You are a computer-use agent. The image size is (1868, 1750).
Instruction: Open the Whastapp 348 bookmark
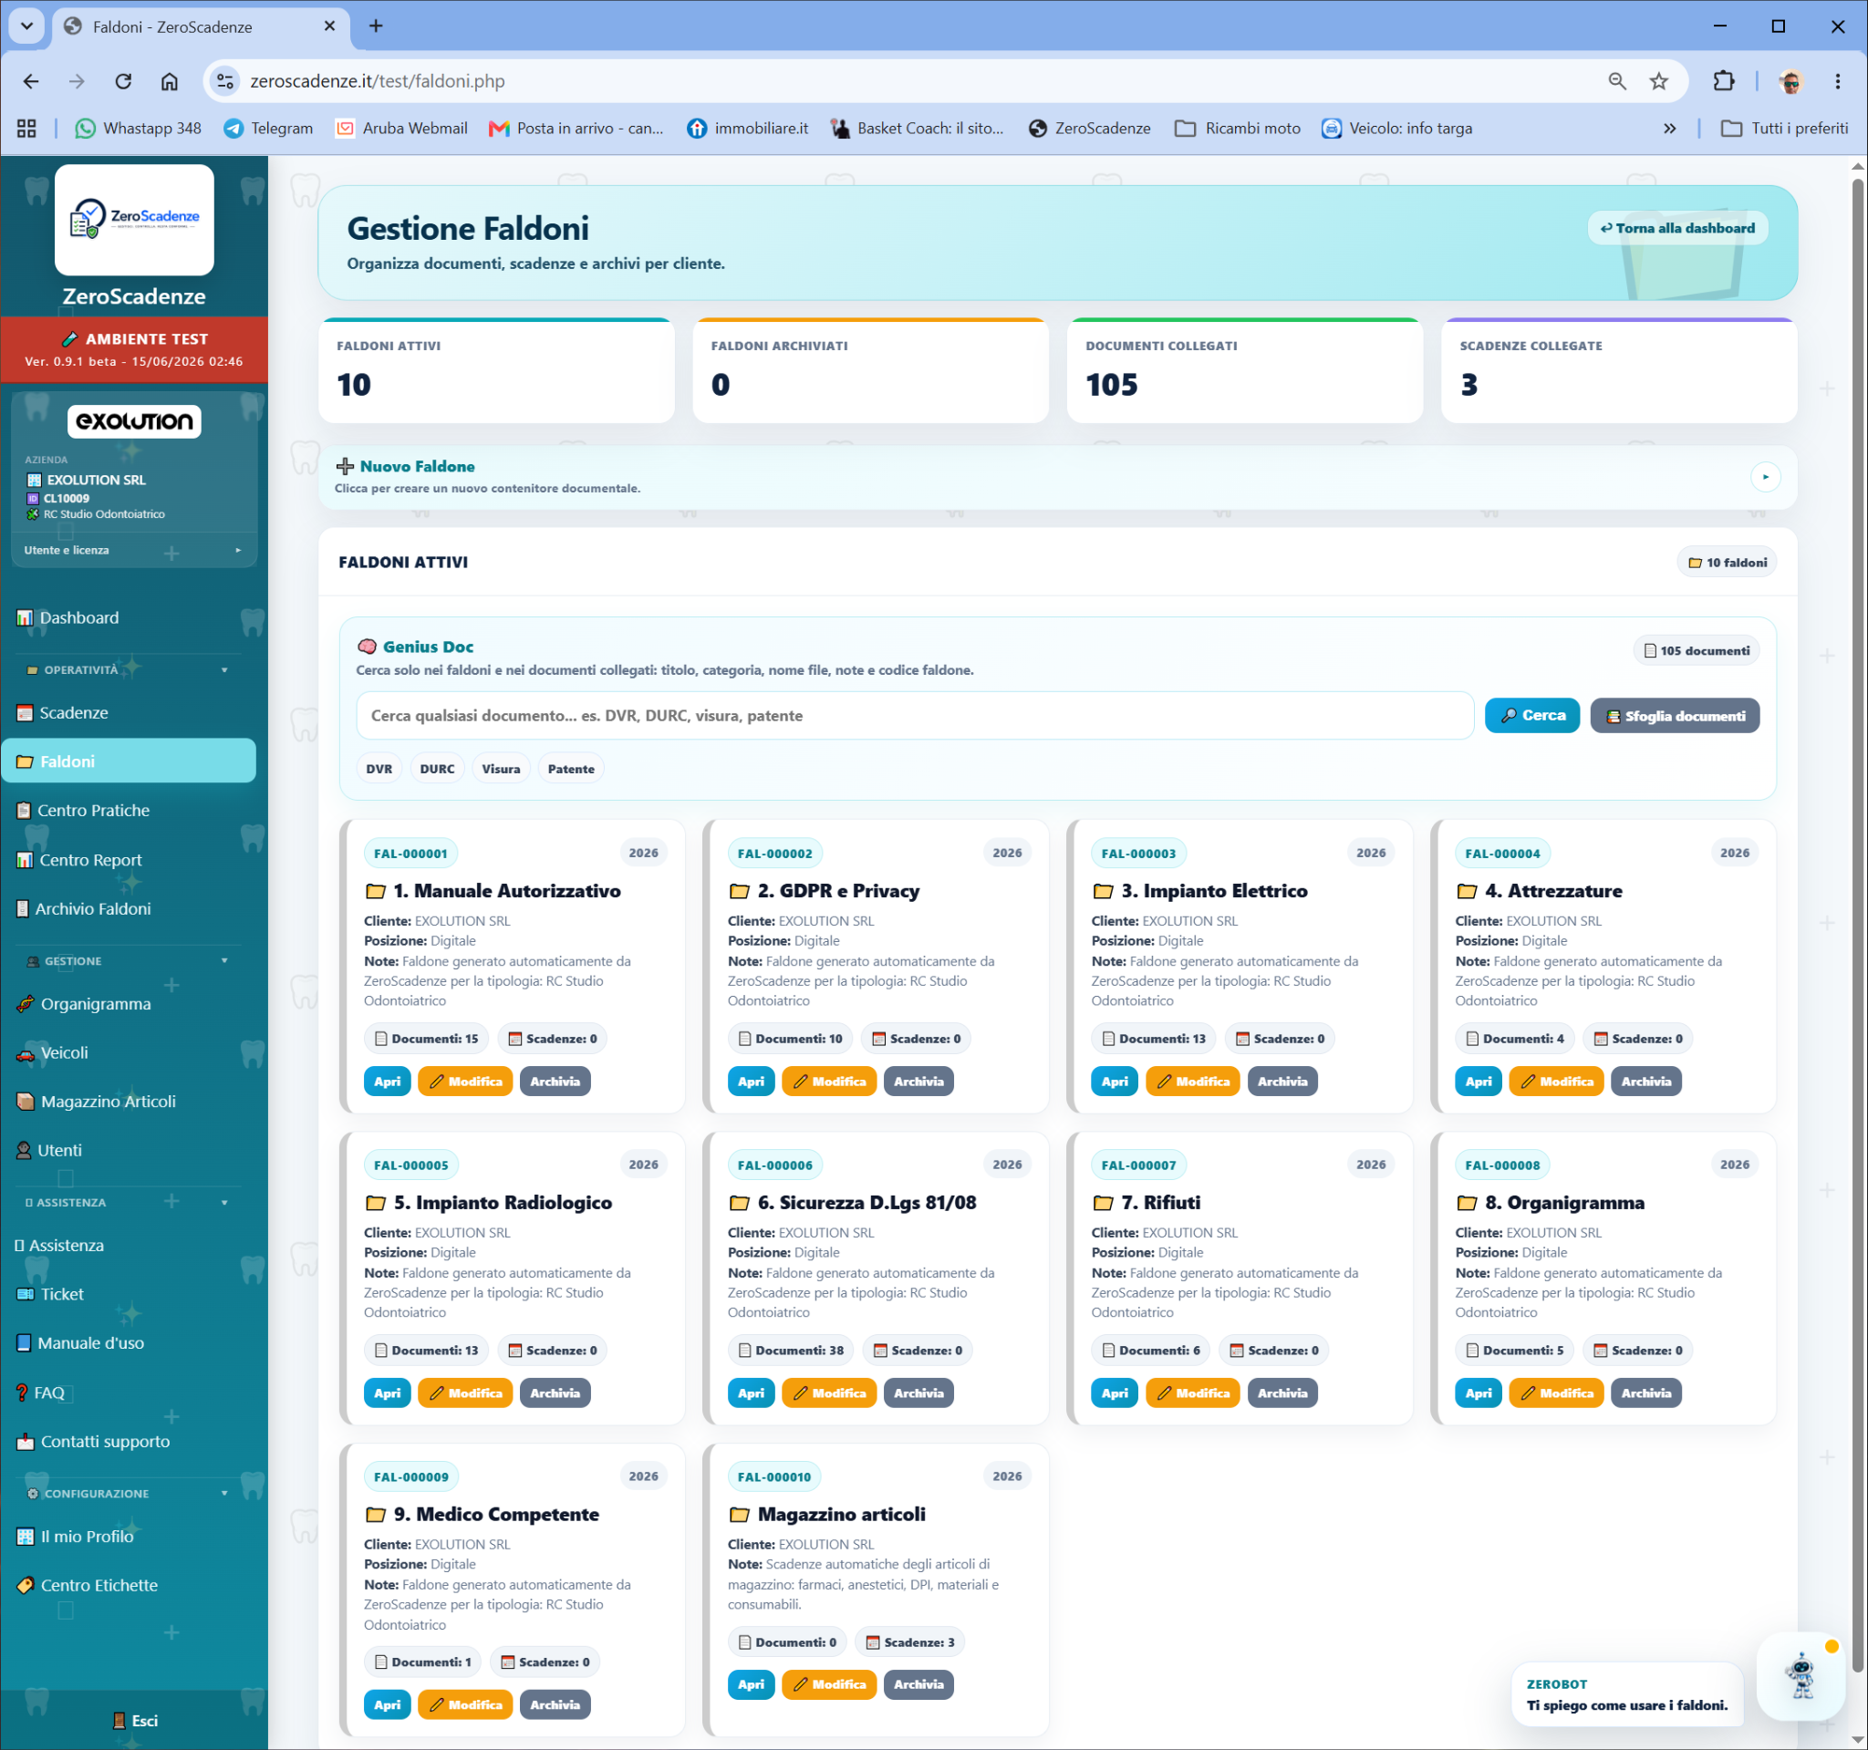138,128
